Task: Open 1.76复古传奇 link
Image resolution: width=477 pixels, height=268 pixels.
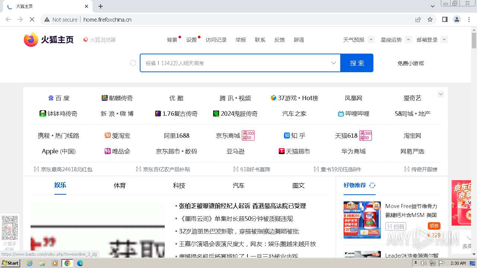Action: click(176, 114)
